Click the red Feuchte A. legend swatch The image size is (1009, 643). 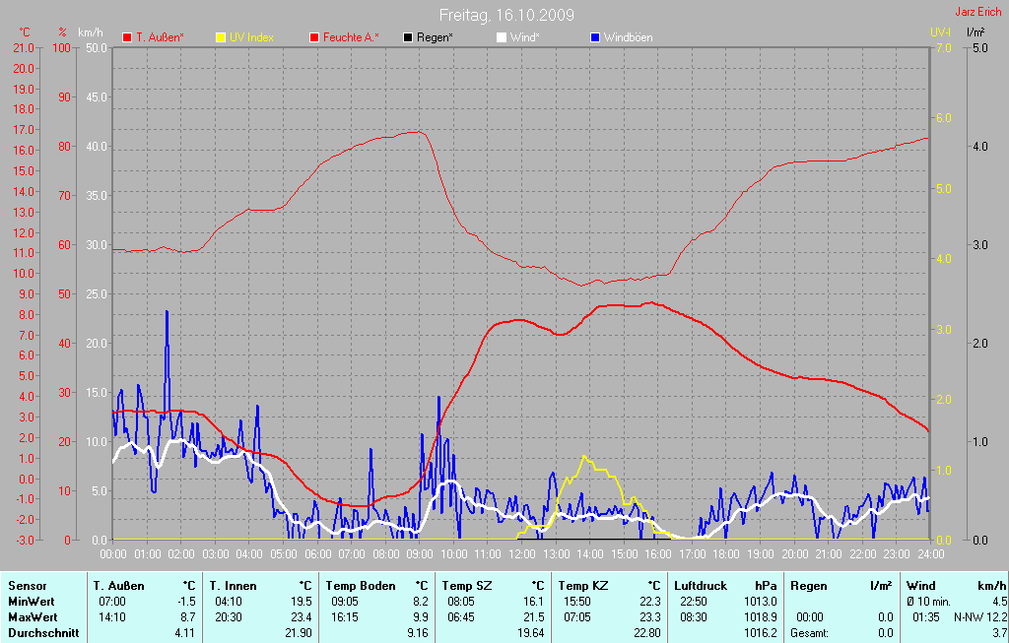(314, 37)
